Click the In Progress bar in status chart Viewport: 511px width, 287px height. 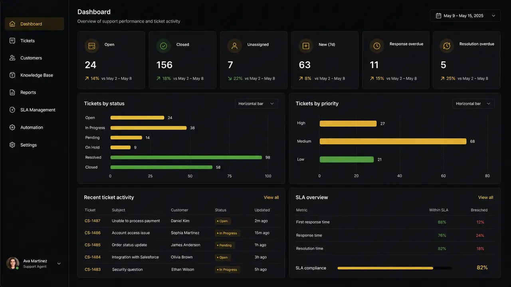click(x=149, y=128)
